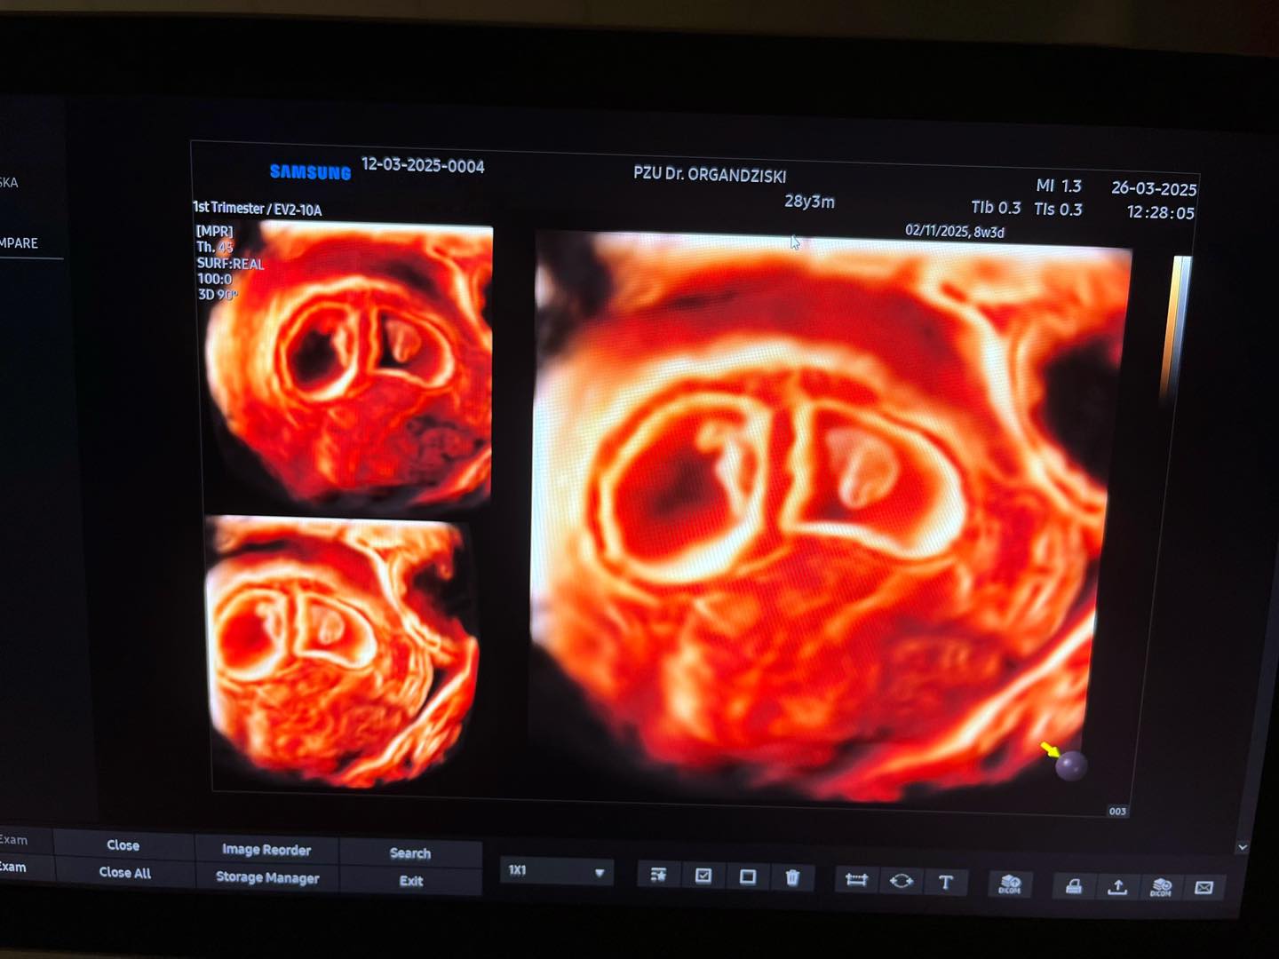Print the image with printer icon

click(x=1074, y=885)
